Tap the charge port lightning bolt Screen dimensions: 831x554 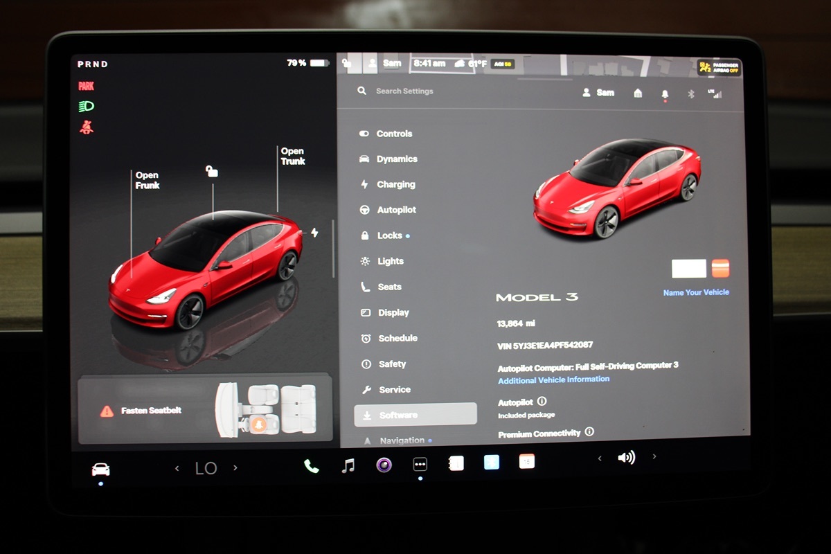click(314, 233)
